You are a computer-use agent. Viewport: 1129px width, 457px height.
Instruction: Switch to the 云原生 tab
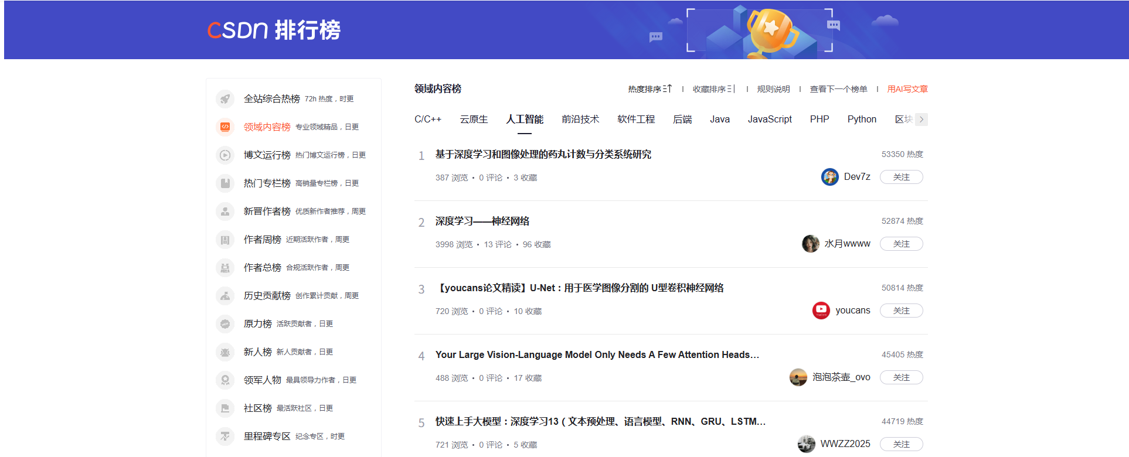474,120
